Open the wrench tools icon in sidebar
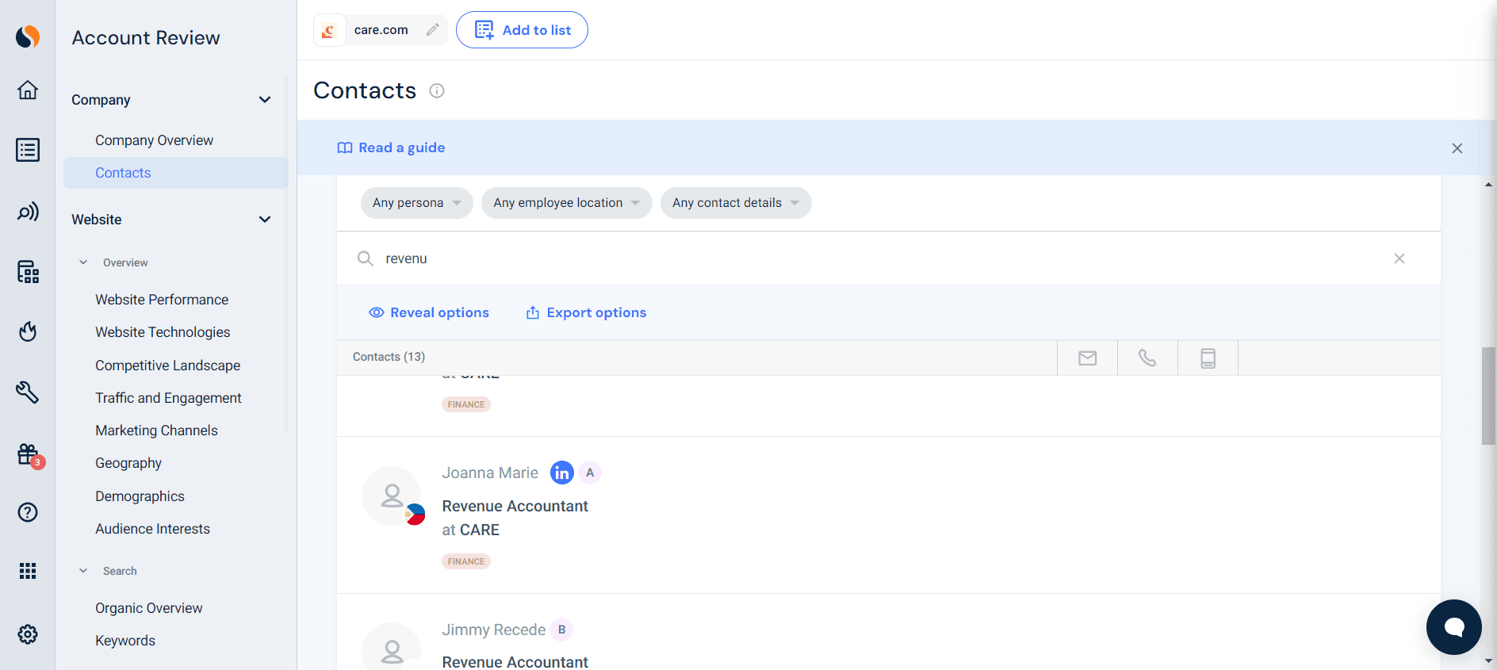The width and height of the screenshot is (1497, 670). [x=28, y=392]
